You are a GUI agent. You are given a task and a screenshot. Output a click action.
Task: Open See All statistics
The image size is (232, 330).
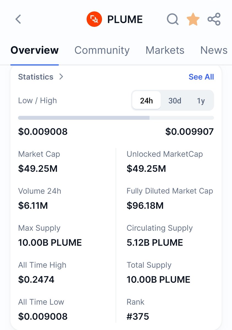pos(201,77)
